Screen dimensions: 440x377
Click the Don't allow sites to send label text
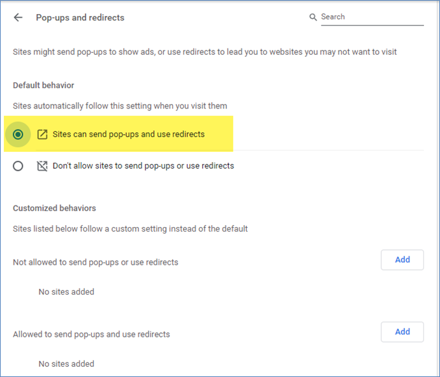tap(143, 166)
